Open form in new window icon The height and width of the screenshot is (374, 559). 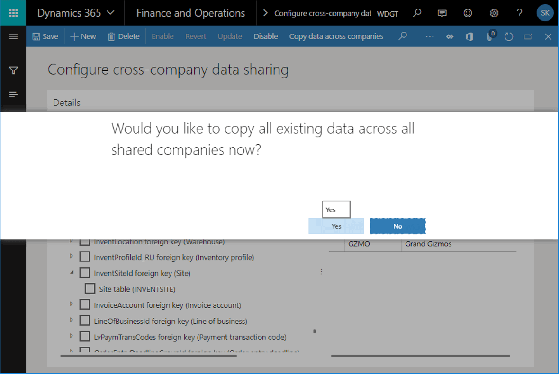point(528,36)
